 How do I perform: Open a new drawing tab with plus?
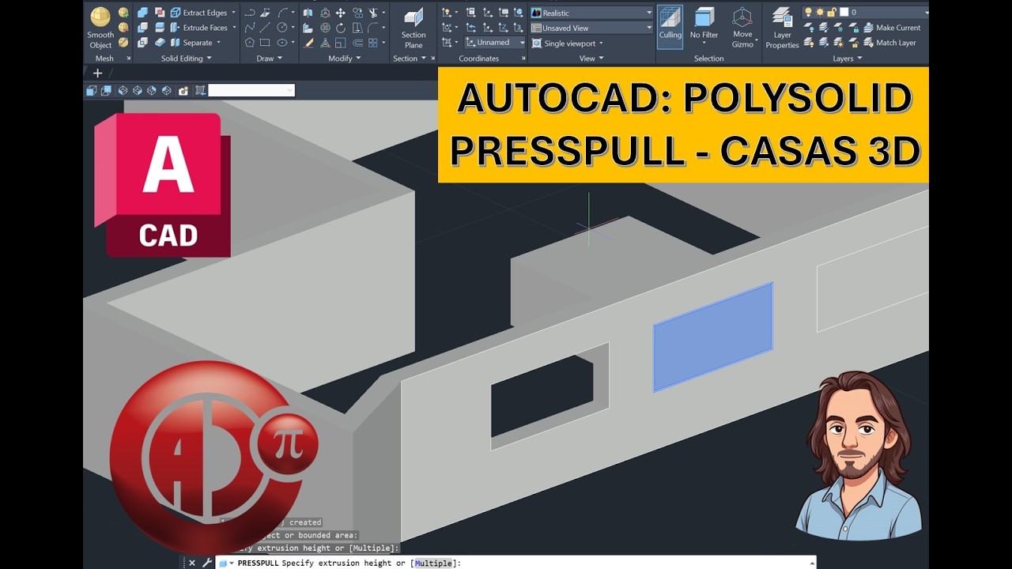(x=98, y=73)
